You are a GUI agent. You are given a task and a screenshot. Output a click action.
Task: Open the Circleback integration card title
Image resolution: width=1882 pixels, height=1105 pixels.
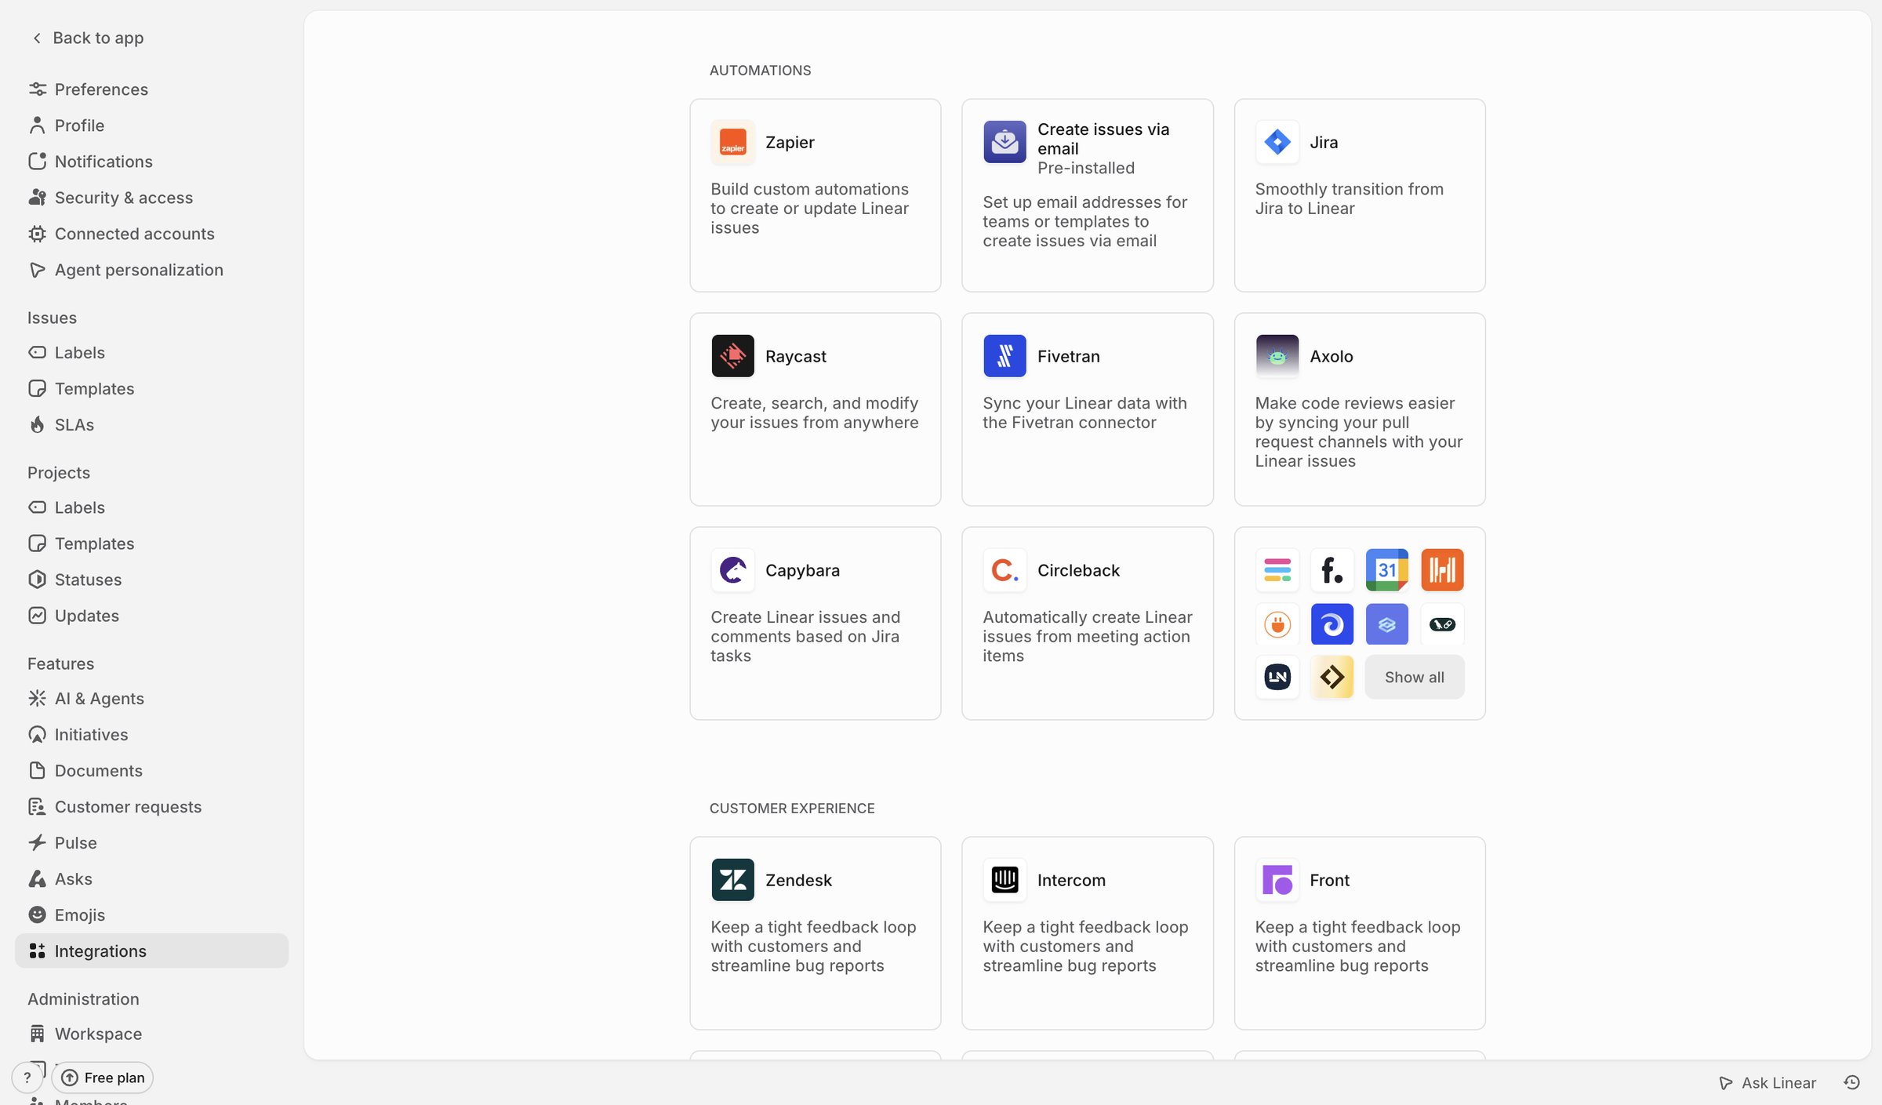pos(1078,570)
